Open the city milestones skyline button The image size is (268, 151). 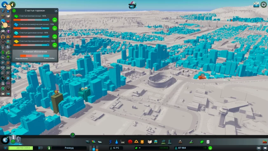point(16,140)
